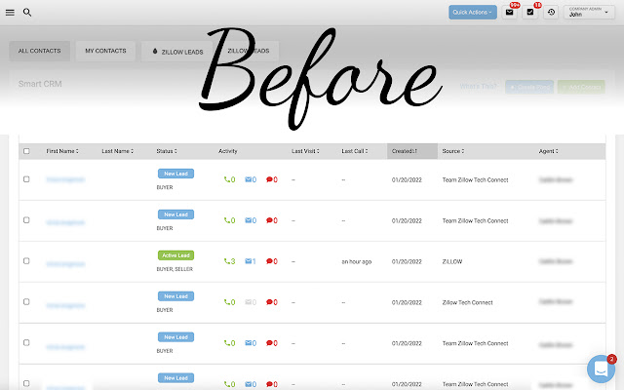Viewport: 624px width, 390px height.
Task: Check the fifth lead row checkbox
Action: tap(26, 342)
